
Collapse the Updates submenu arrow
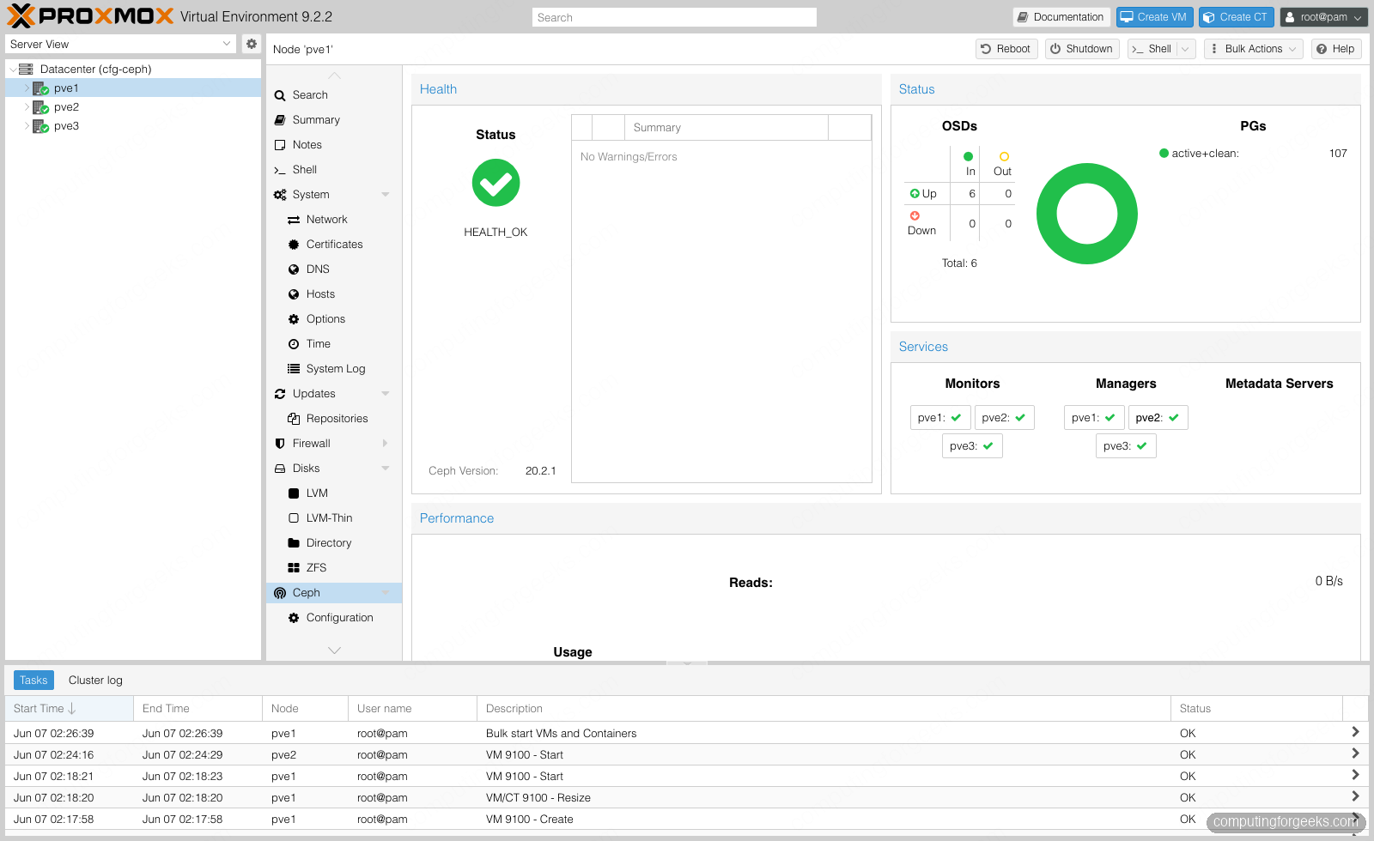(x=385, y=394)
